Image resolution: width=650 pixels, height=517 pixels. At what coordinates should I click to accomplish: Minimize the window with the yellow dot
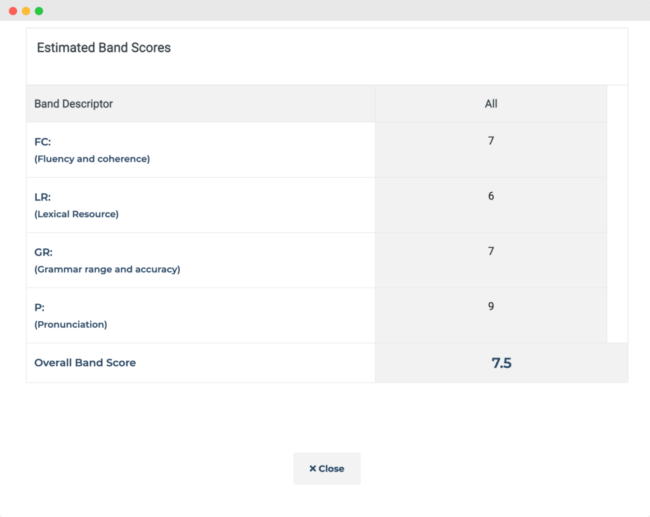click(26, 11)
